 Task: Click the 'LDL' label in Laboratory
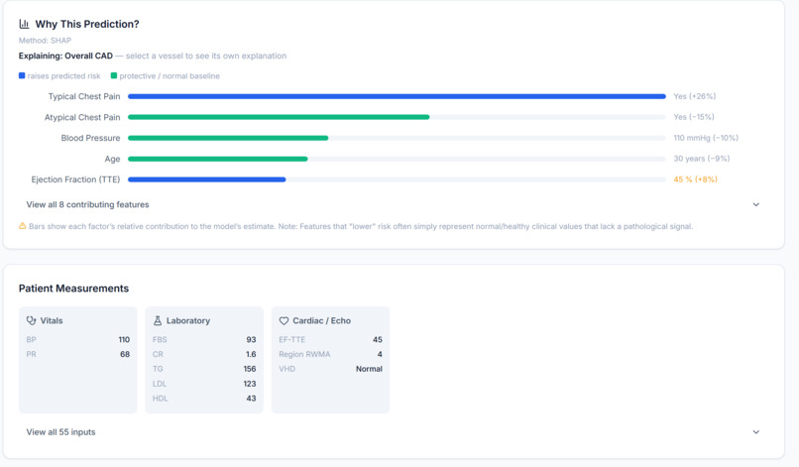160,384
